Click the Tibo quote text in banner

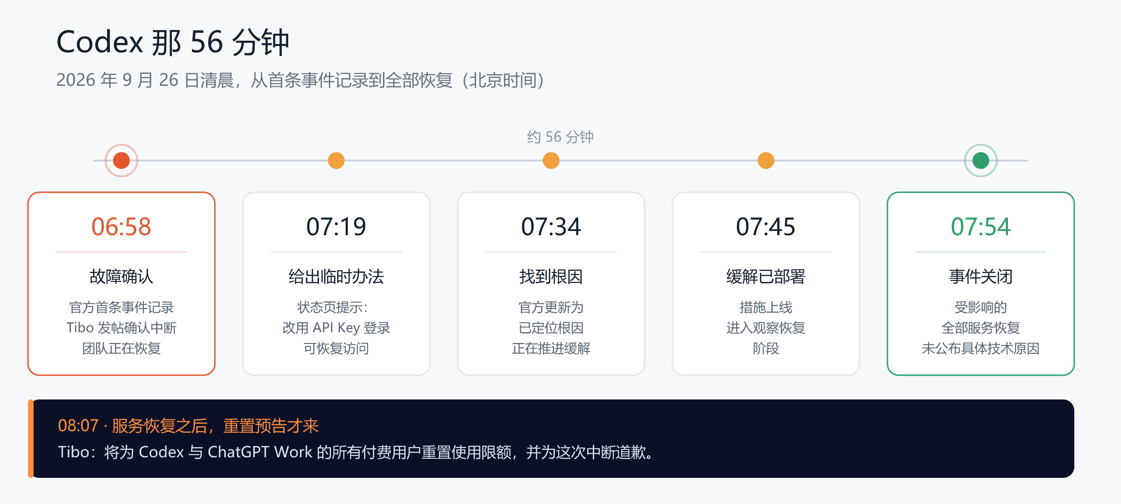click(x=356, y=452)
